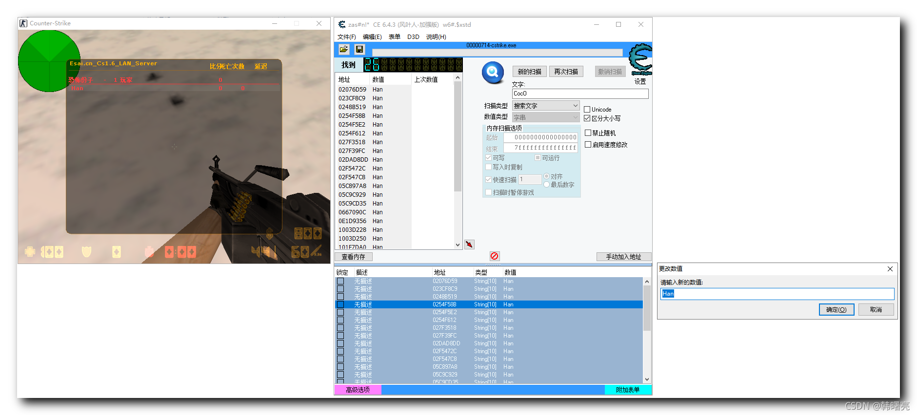Click the Undo Scan button
Viewport: 917px width, 415px height.
point(610,72)
